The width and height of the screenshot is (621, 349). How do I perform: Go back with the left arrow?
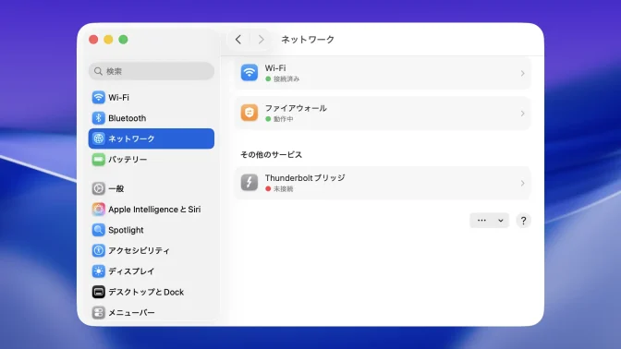pos(238,40)
